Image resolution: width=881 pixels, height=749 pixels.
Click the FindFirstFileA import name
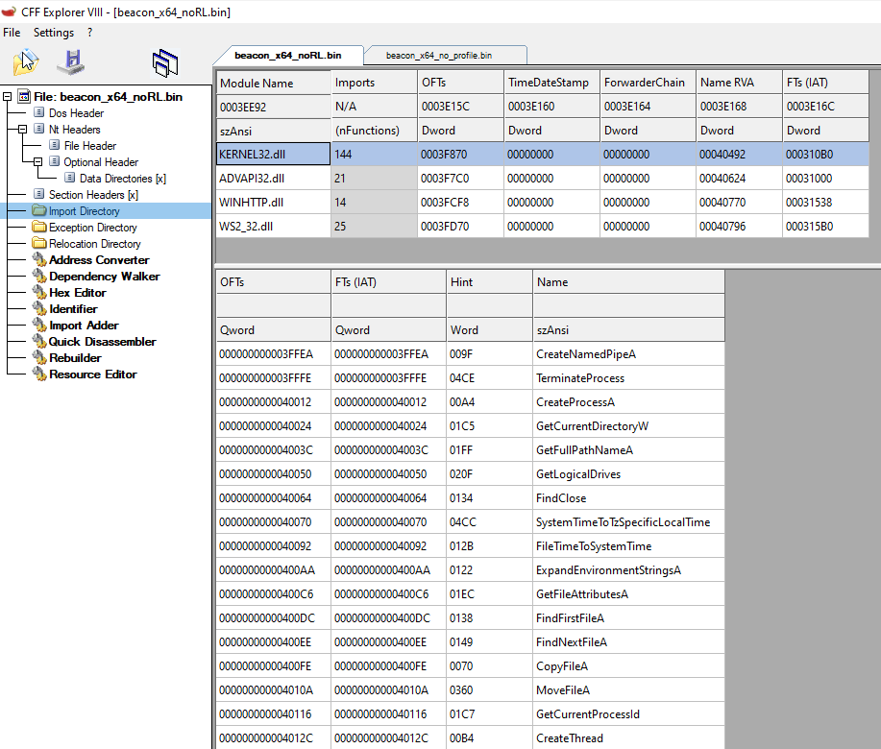click(571, 618)
